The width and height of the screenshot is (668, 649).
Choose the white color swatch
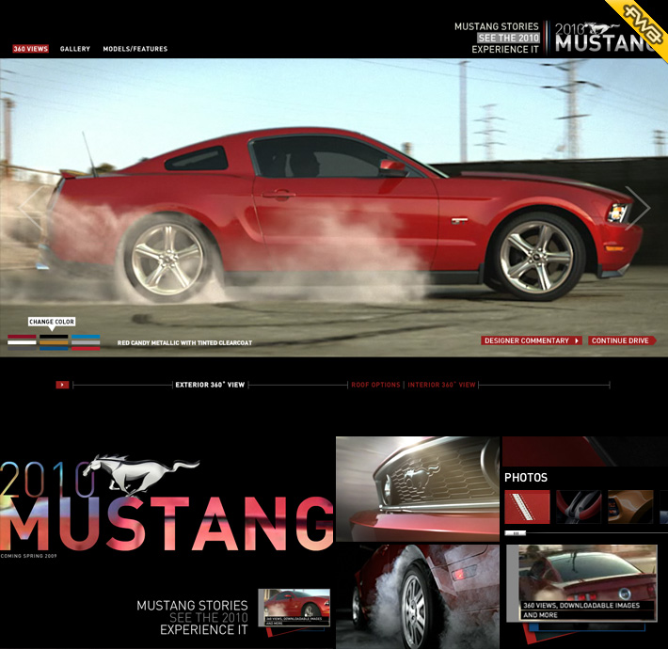22,342
